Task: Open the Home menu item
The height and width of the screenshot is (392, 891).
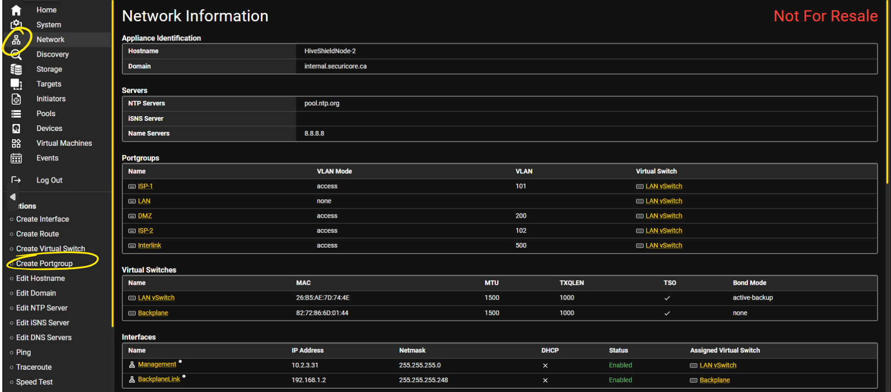Action: (46, 10)
